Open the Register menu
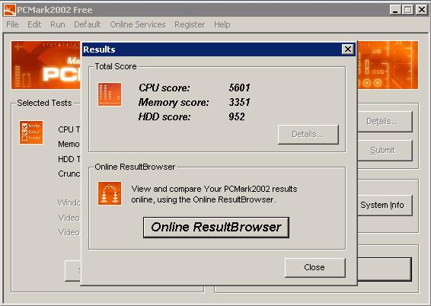 coord(190,24)
